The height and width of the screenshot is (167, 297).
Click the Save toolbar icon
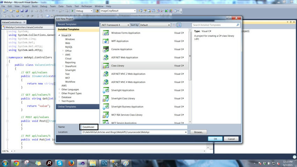[x=22, y=11]
